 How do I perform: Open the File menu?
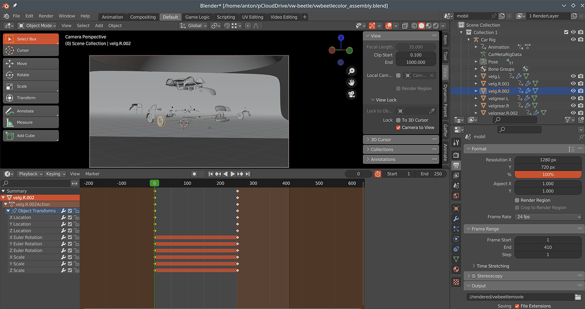(16, 16)
